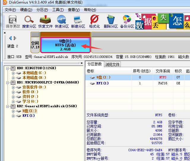The height and width of the screenshot is (161, 190).
Task: Click Delete Partition (删除分区) icon
Action: (111, 22)
